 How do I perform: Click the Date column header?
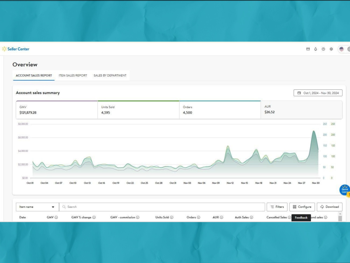pyautogui.click(x=22, y=217)
